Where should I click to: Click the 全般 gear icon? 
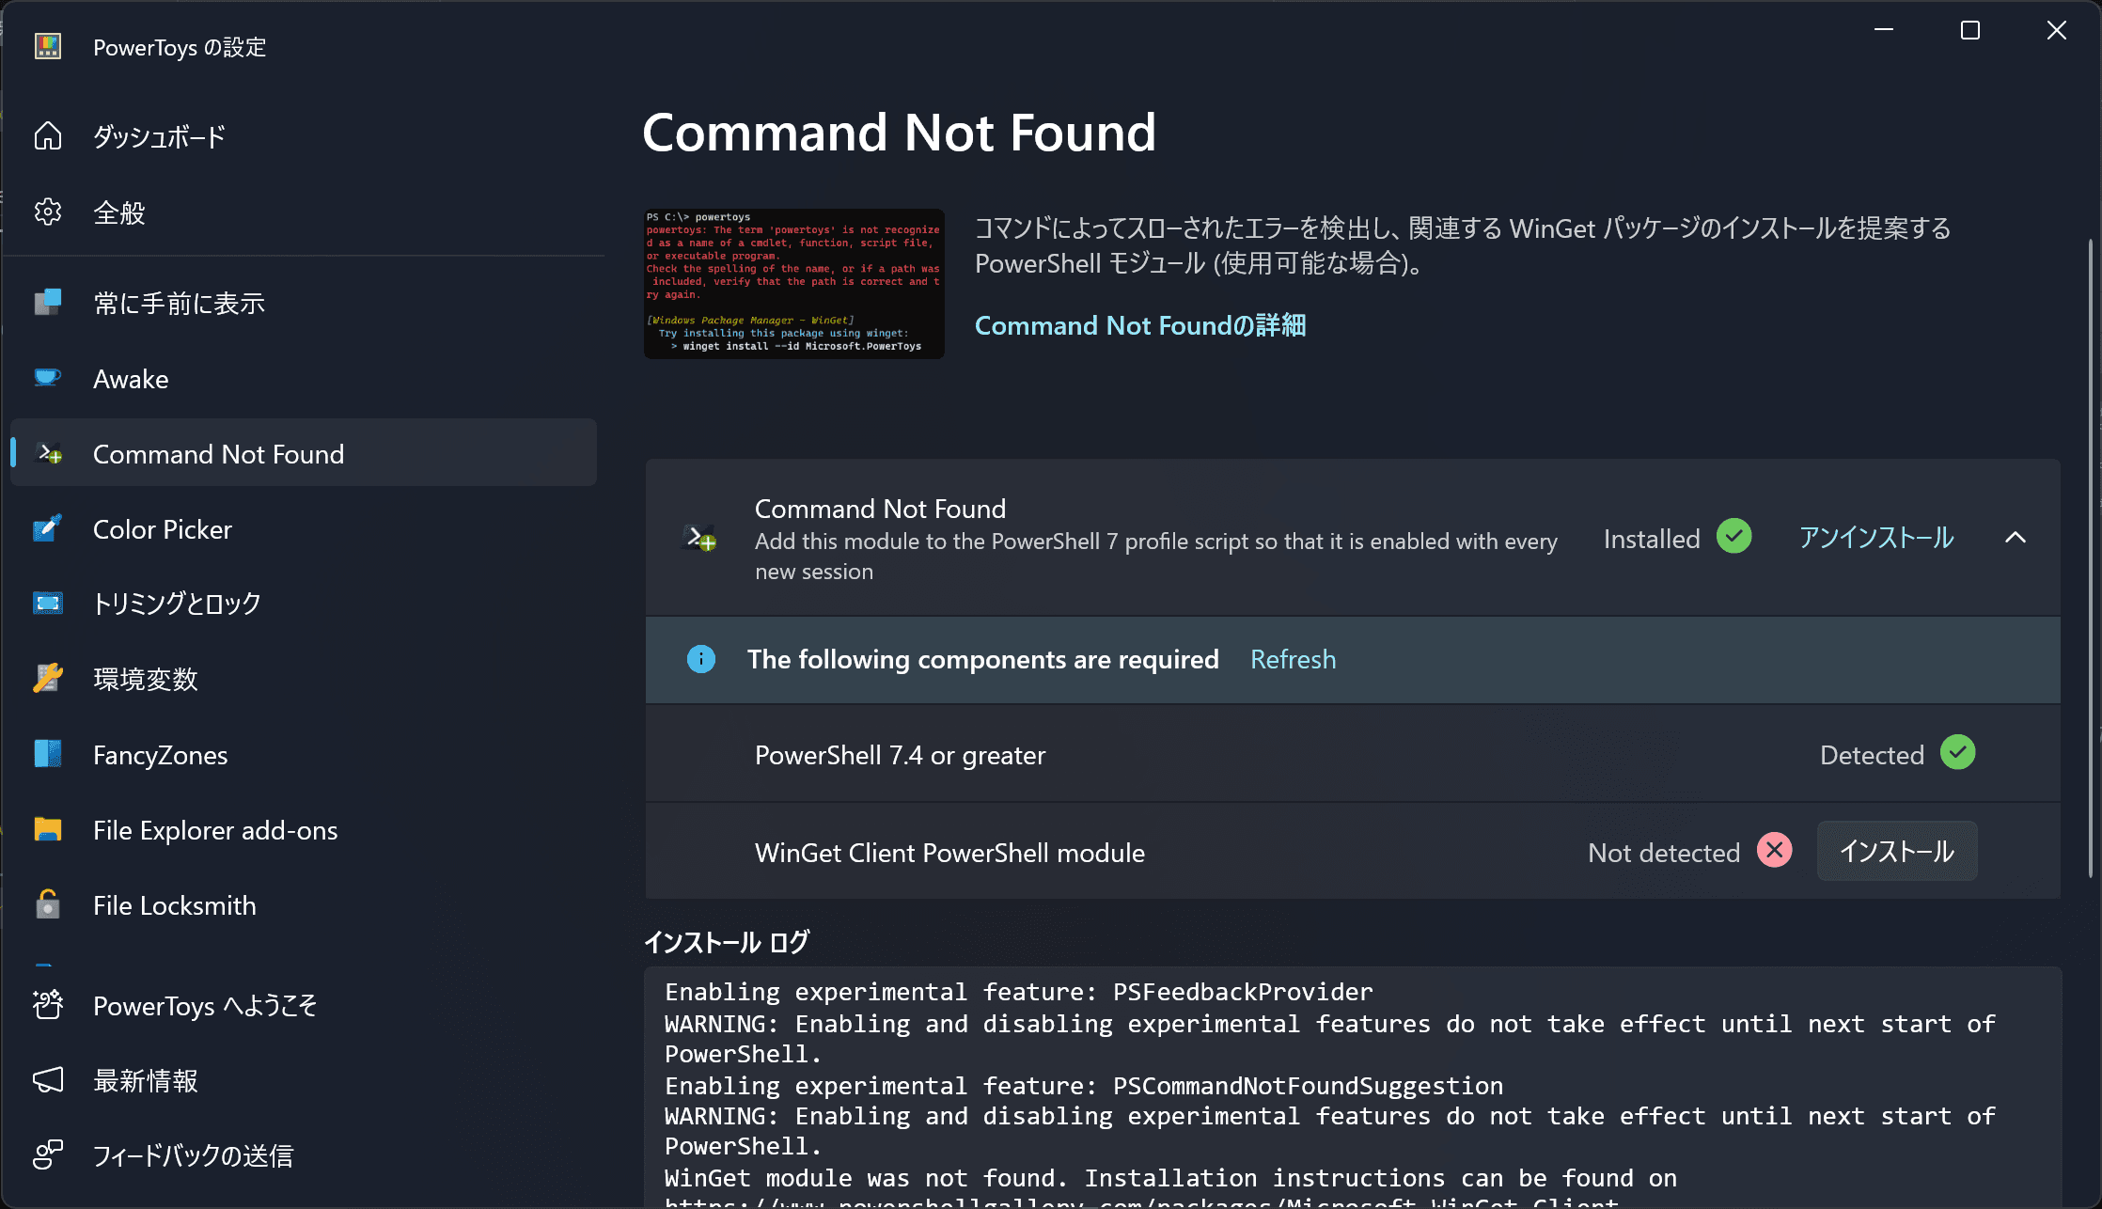click(x=48, y=212)
